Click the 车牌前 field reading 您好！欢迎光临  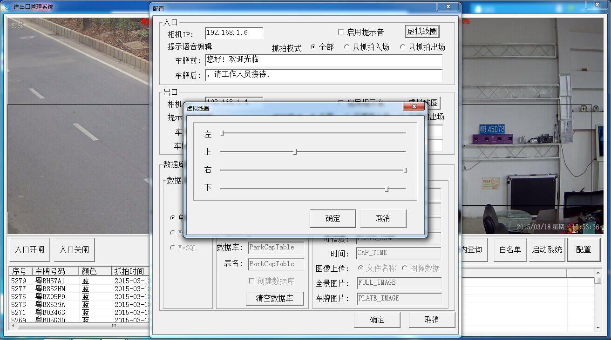click(x=324, y=60)
